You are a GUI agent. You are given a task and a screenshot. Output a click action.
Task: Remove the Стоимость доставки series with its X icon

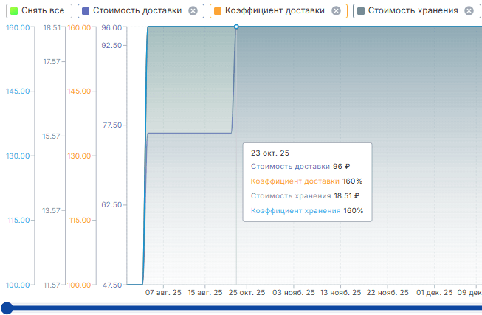[193, 11]
